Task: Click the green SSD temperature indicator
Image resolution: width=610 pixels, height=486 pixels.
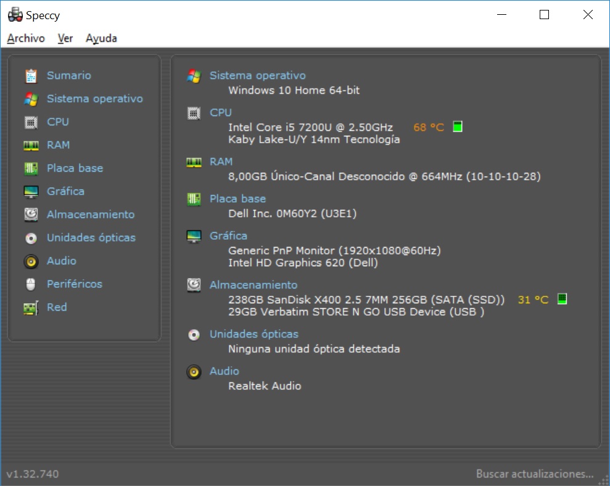Action: (562, 300)
